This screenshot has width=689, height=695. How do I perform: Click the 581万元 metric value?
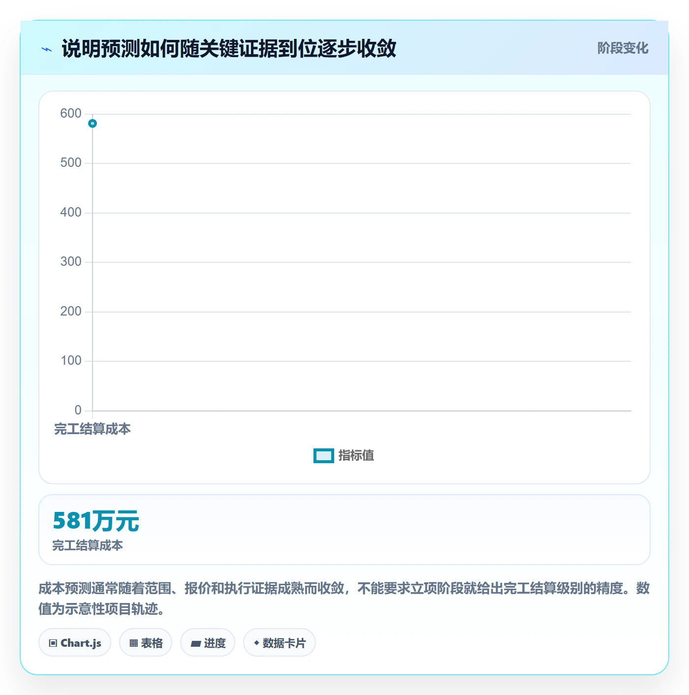click(x=96, y=521)
